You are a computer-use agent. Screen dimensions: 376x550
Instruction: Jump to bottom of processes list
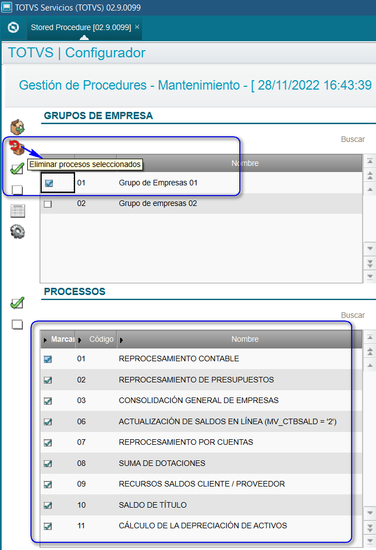coord(370,541)
